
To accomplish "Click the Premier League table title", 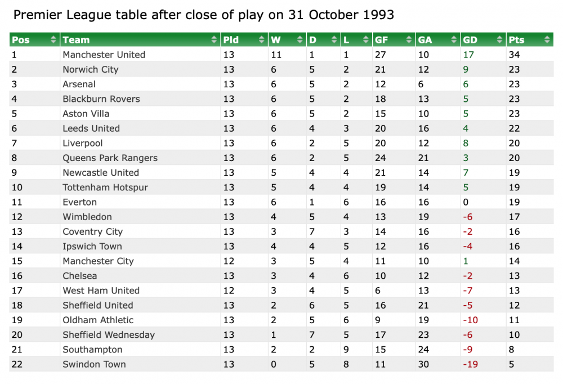I will tap(203, 15).
